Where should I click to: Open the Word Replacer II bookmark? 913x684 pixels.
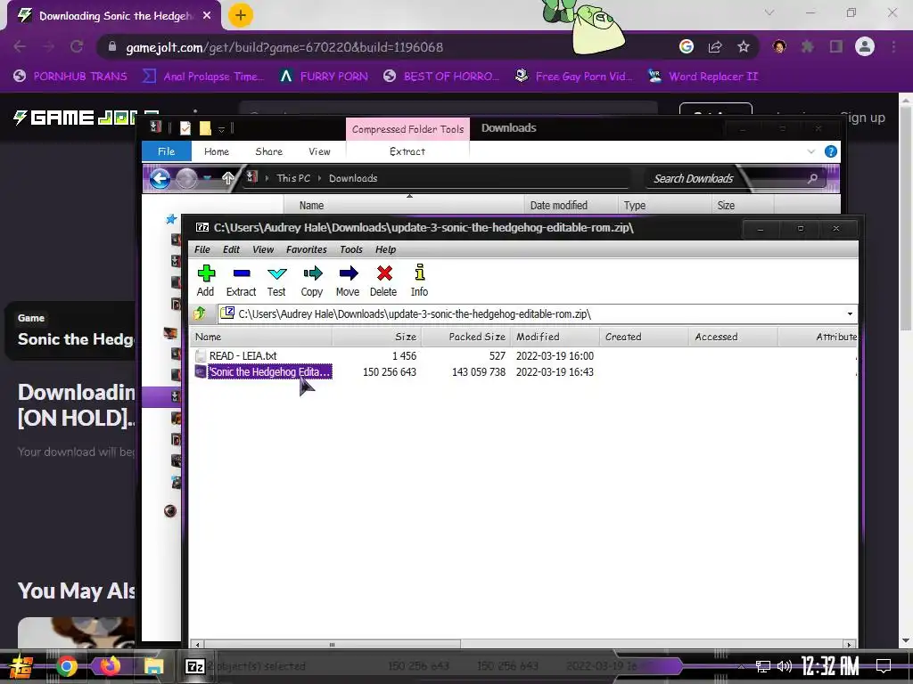coord(703,77)
